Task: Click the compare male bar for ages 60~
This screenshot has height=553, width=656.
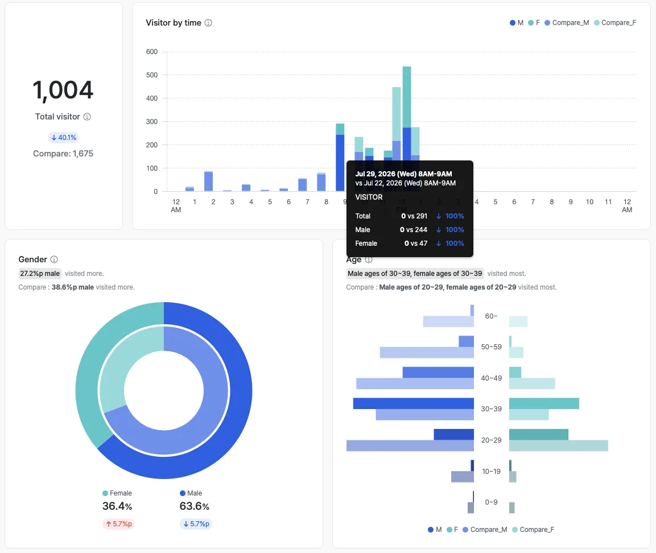Action: coord(448,321)
